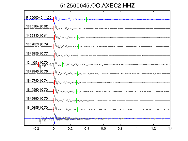Click the label 512500045 | 1.00
The image size is (188, 141).
[39, 18]
